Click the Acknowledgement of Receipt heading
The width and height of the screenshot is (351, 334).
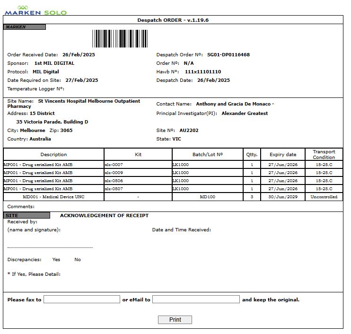pos(105,215)
